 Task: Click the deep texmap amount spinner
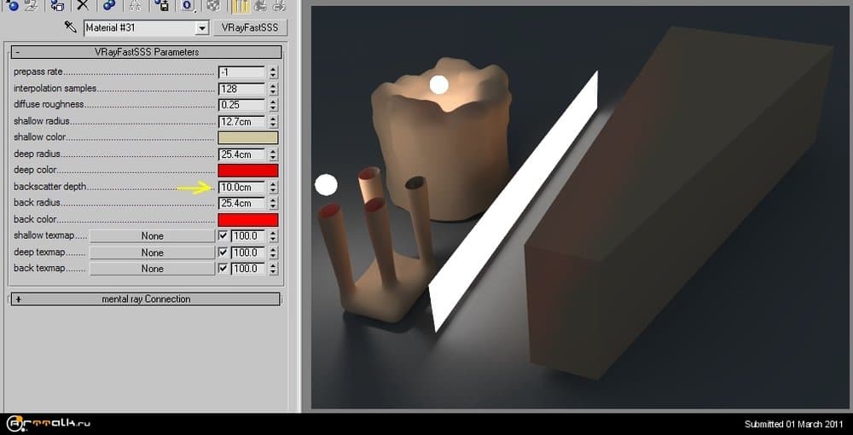273,252
